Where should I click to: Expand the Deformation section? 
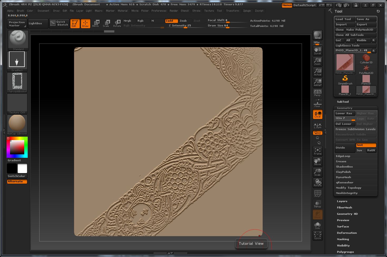pos(347,233)
